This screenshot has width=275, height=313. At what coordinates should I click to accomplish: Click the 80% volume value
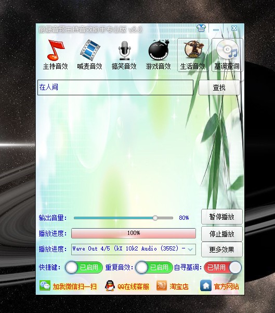[x=184, y=218]
